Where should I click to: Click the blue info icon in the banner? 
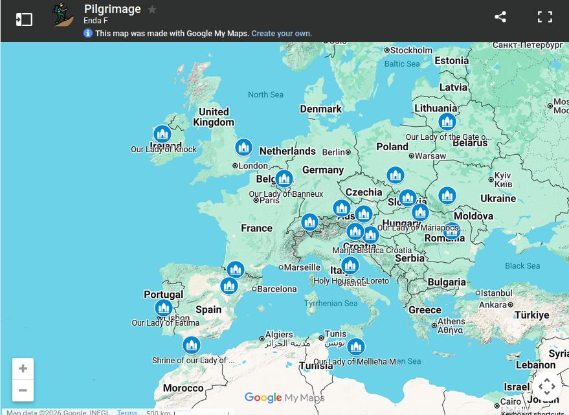[88, 33]
